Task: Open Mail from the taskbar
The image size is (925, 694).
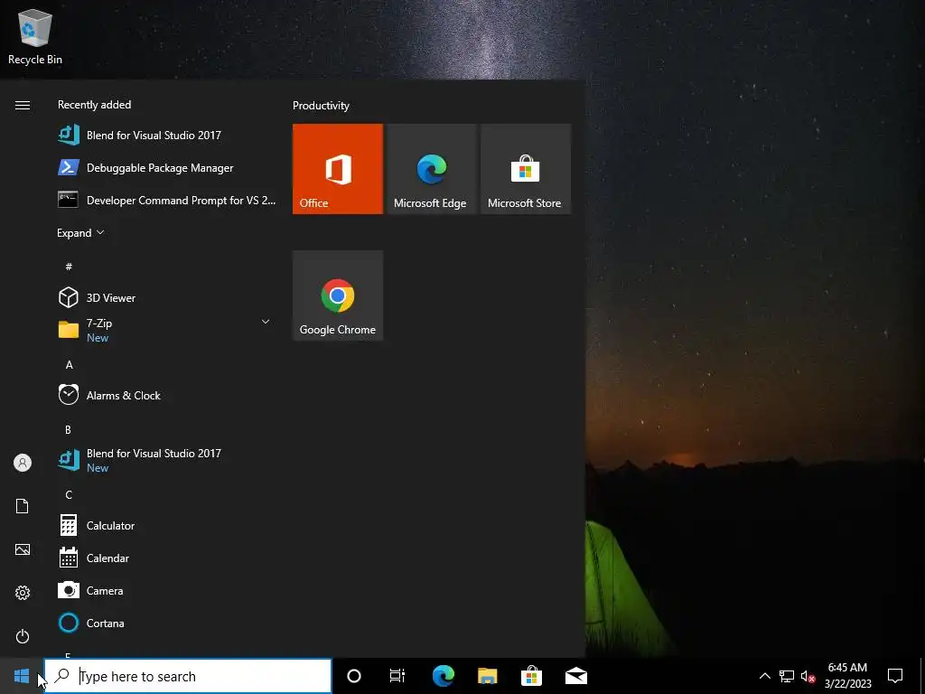Action: (575, 676)
